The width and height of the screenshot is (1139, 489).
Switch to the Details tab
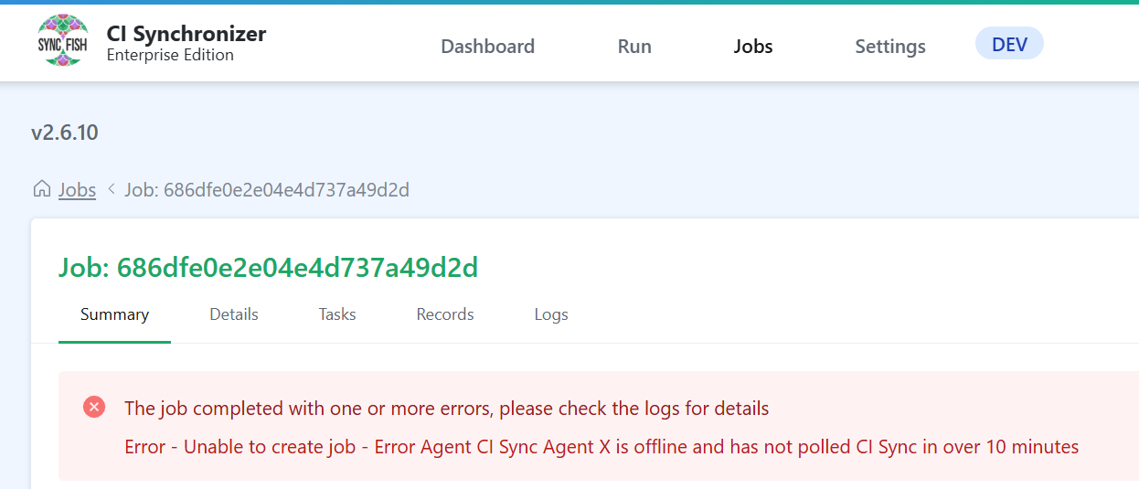[234, 314]
